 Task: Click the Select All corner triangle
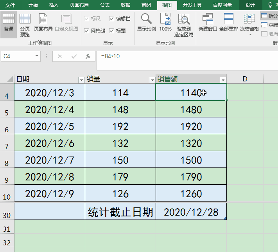10,79
